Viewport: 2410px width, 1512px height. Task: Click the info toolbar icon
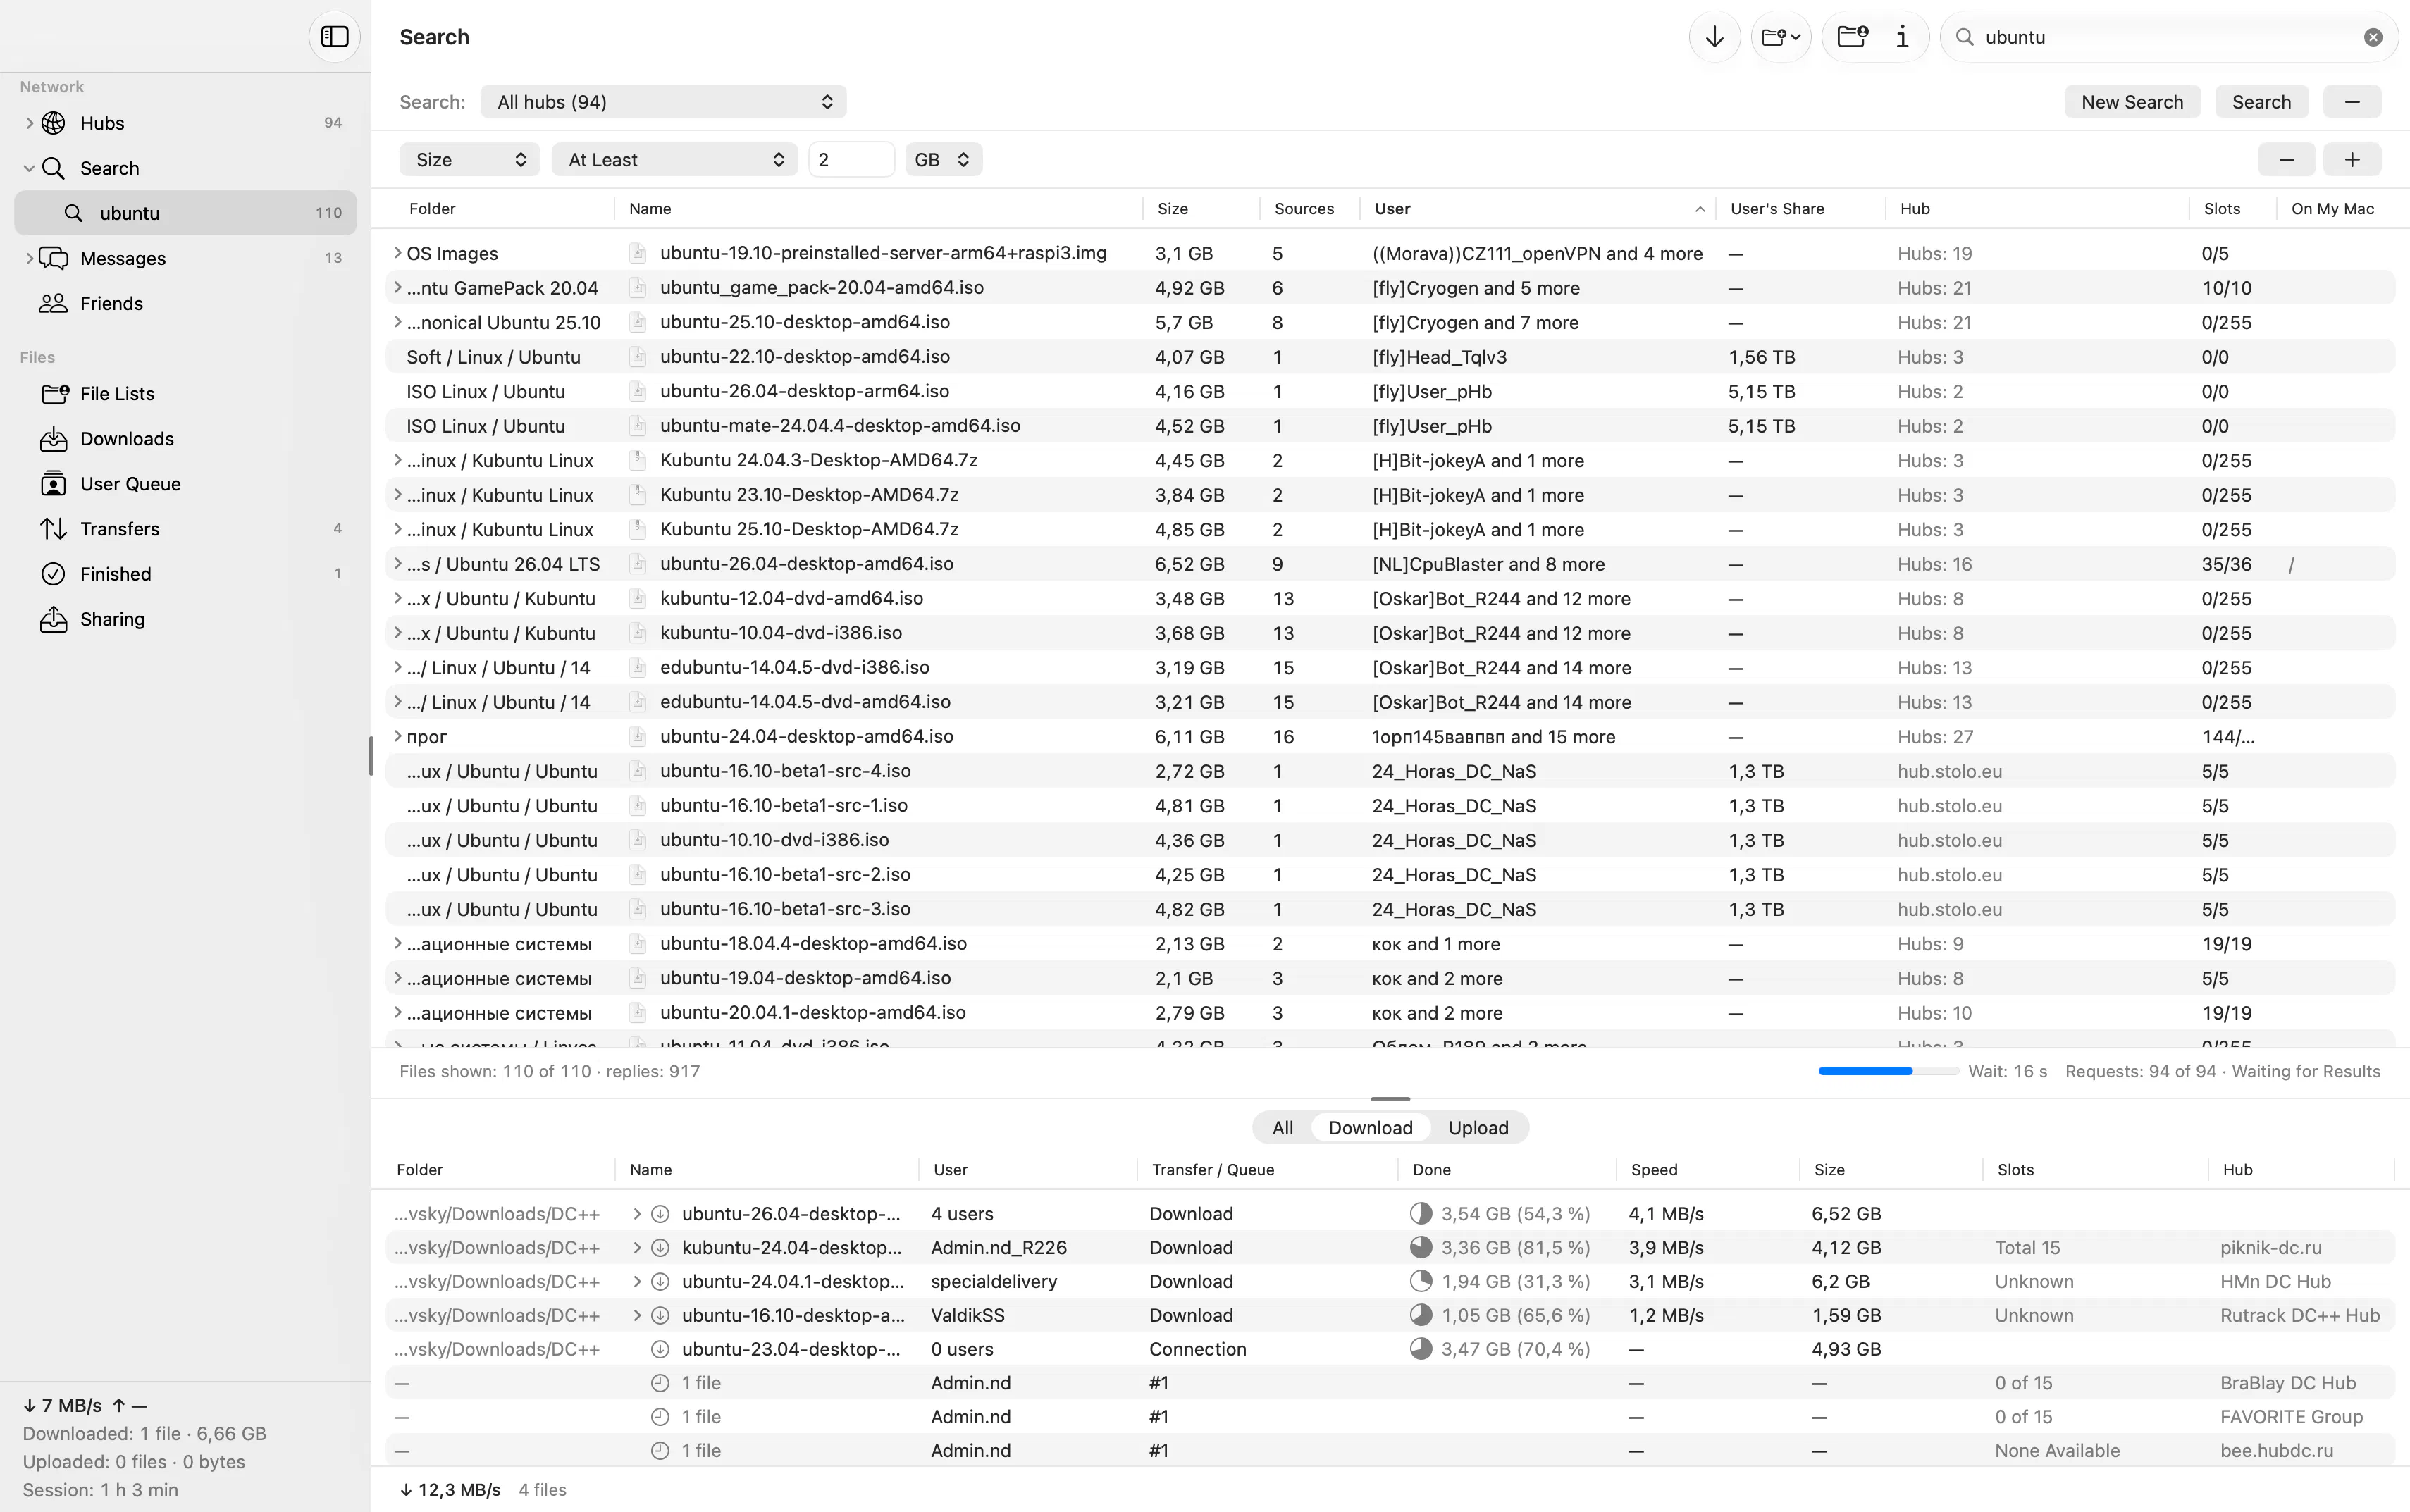[1902, 37]
